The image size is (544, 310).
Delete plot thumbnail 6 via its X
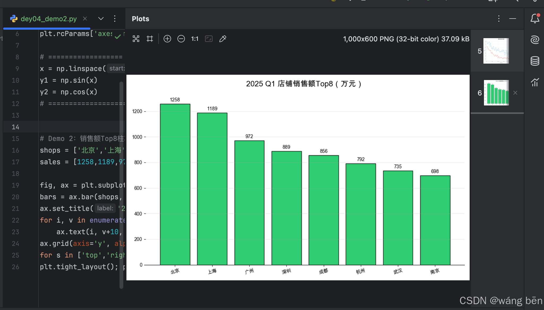coord(515,93)
